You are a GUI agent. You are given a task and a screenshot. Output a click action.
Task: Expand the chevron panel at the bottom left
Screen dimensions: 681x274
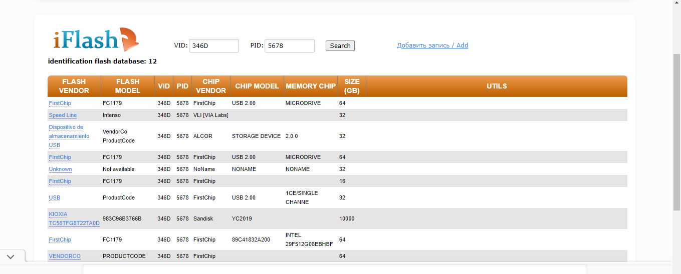pyautogui.click(x=11, y=256)
